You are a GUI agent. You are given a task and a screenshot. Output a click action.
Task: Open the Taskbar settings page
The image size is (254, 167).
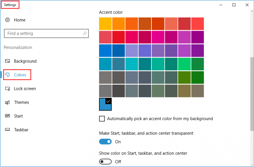point(21,130)
